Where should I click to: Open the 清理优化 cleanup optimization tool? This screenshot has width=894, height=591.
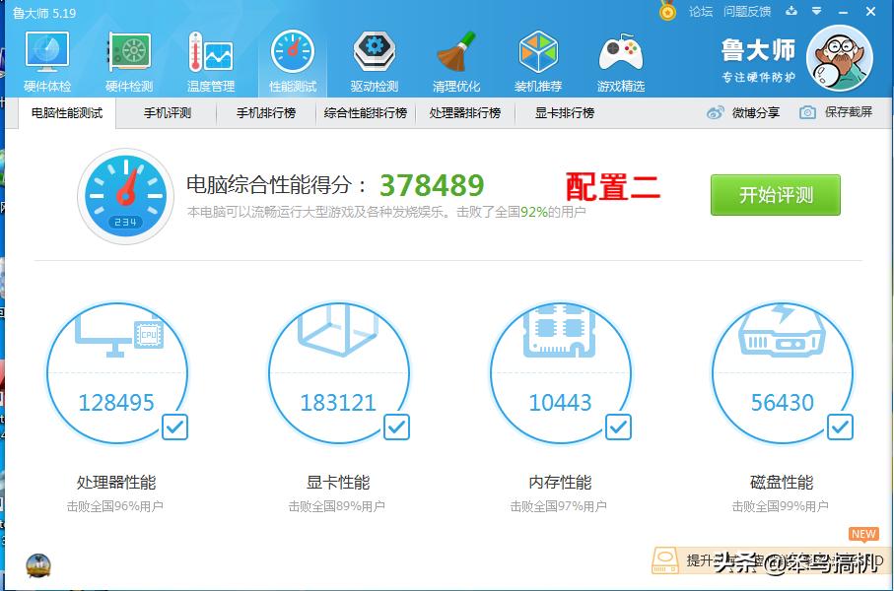click(x=457, y=57)
